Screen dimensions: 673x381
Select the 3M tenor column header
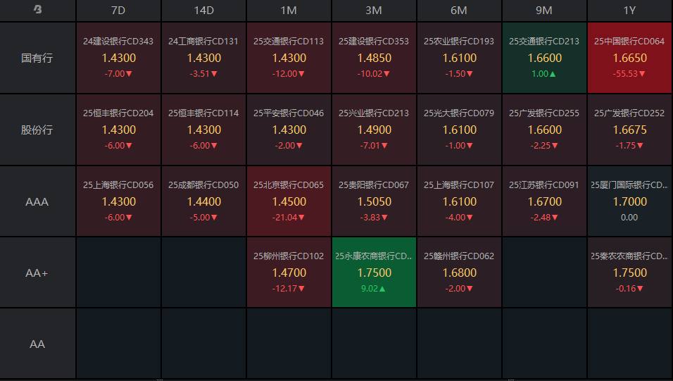374,11
